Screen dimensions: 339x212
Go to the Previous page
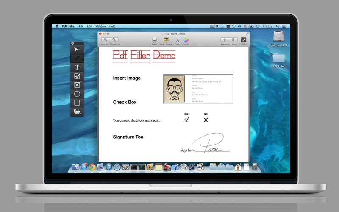click(x=225, y=39)
